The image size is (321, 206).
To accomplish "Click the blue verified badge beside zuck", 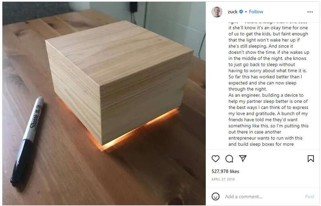I will point(241,12).
